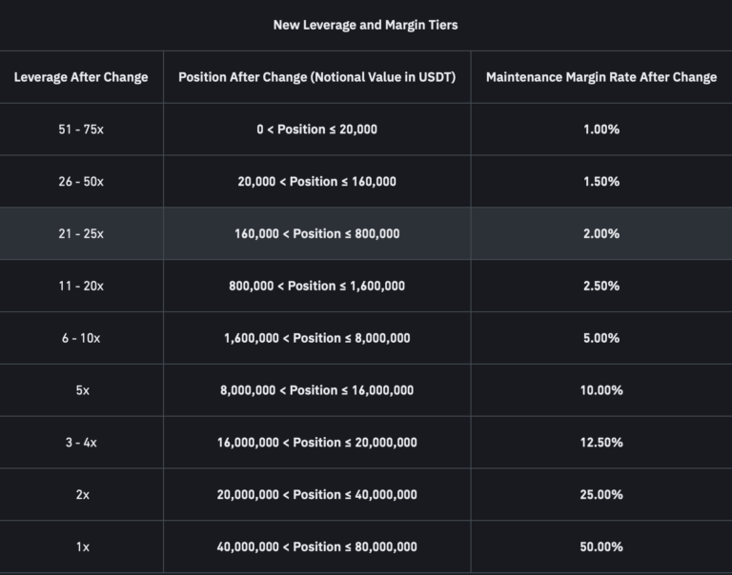The width and height of the screenshot is (732, 575).
Task: Select the 'Maintenance Margin Rate After Change' header
Action: coord(600,77)
